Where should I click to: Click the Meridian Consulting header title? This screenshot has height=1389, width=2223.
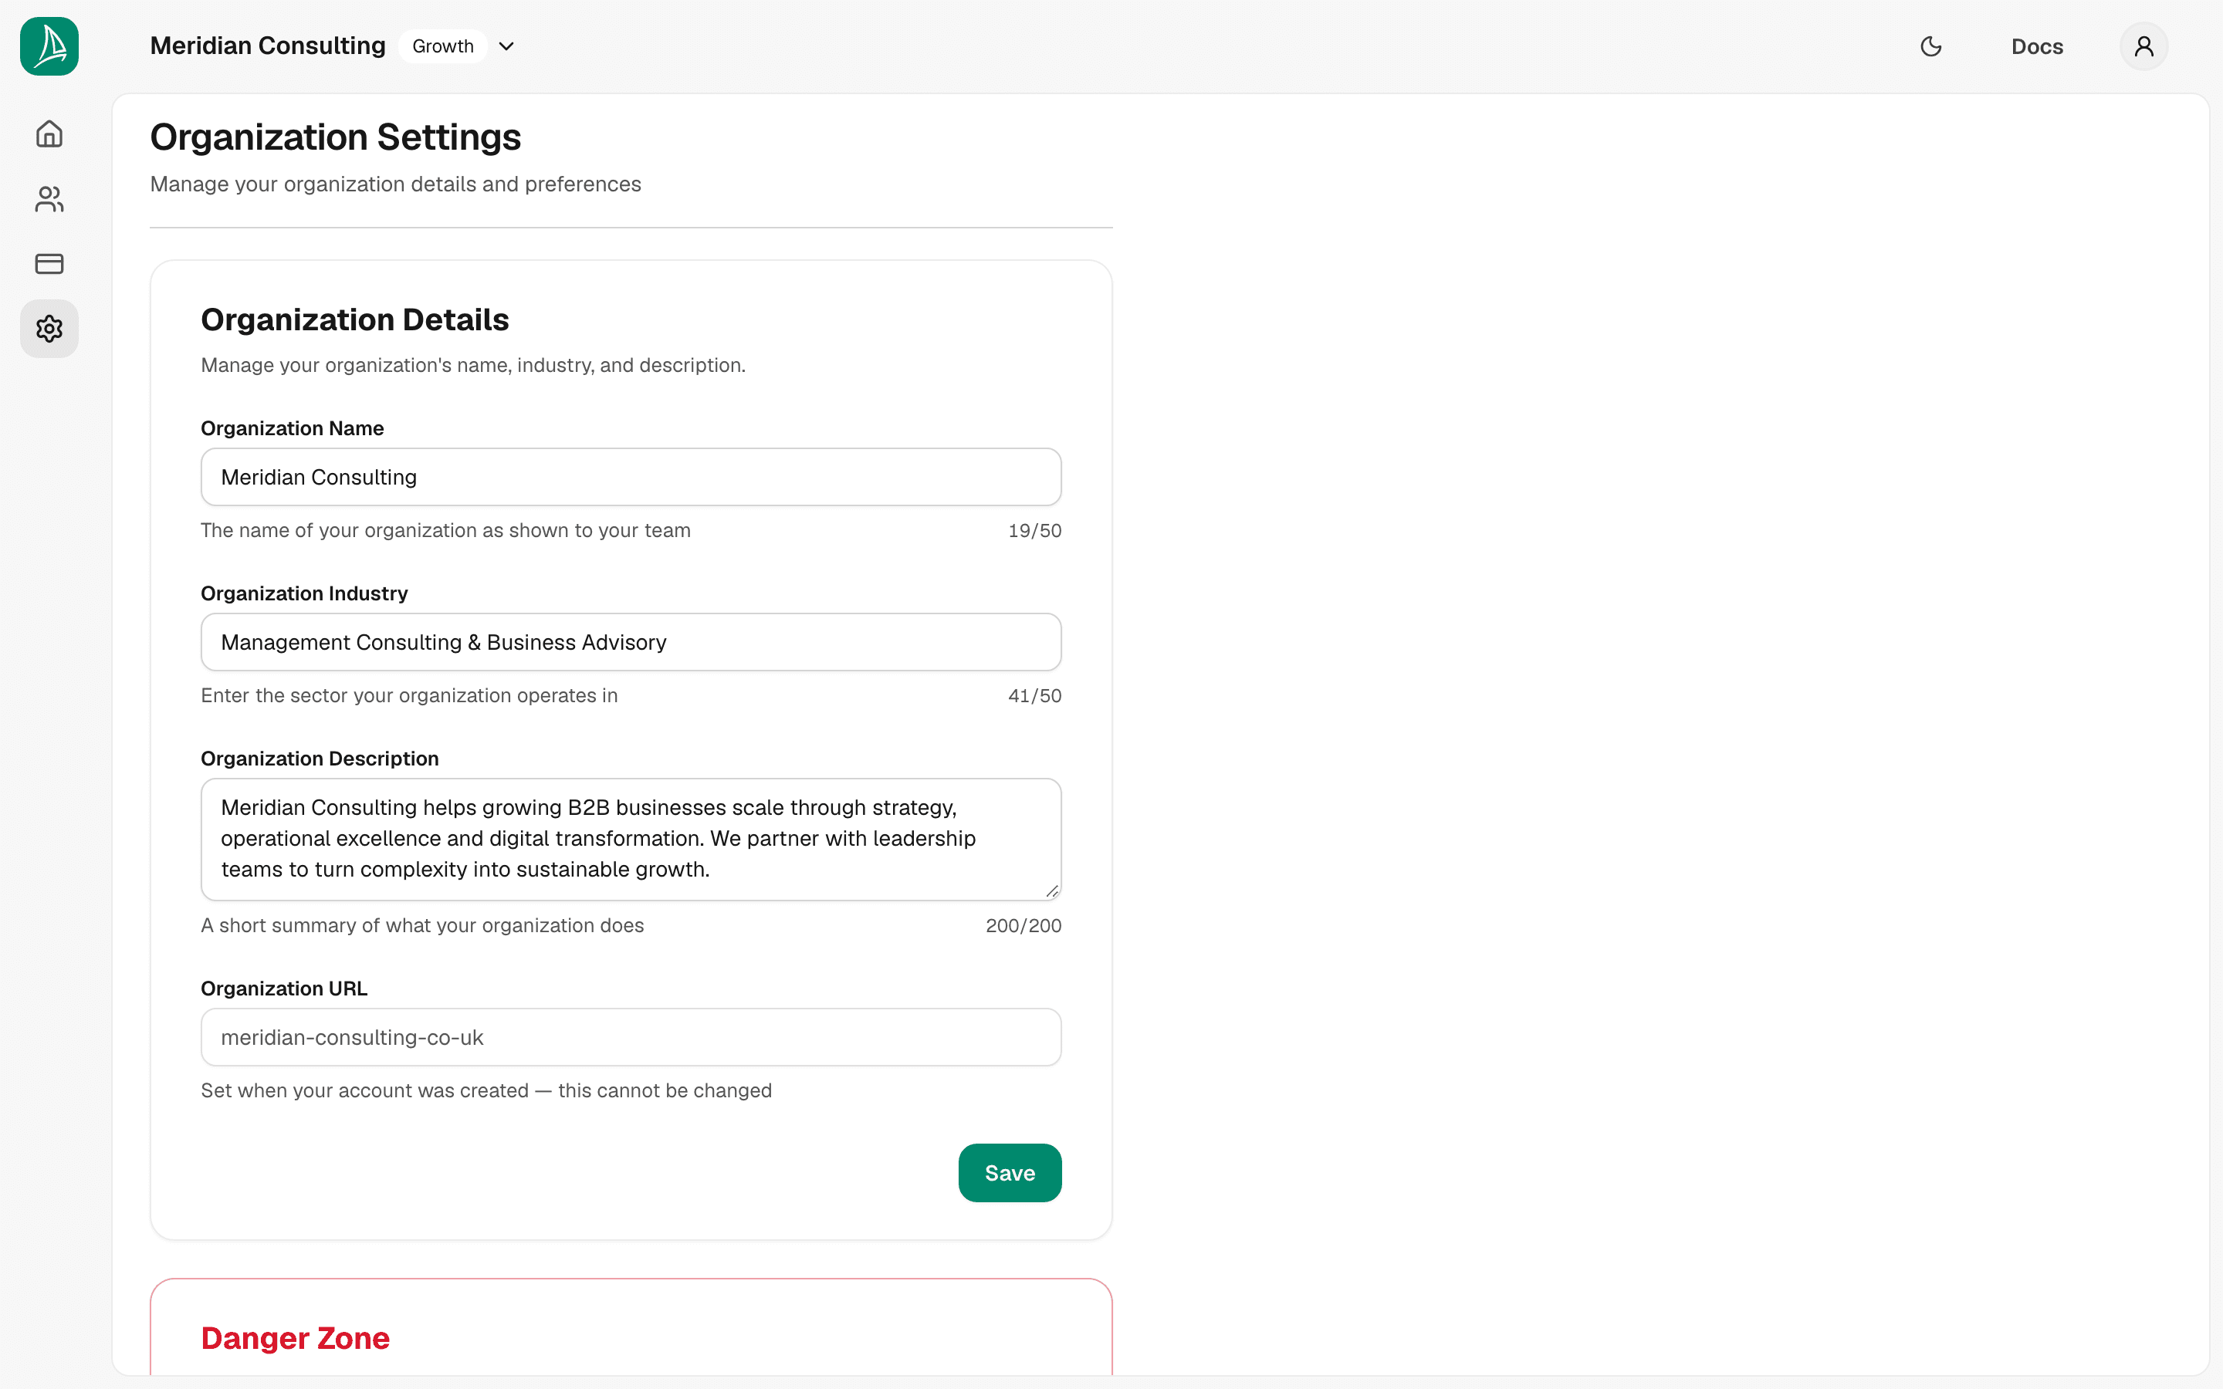click(x=267, y=46)
